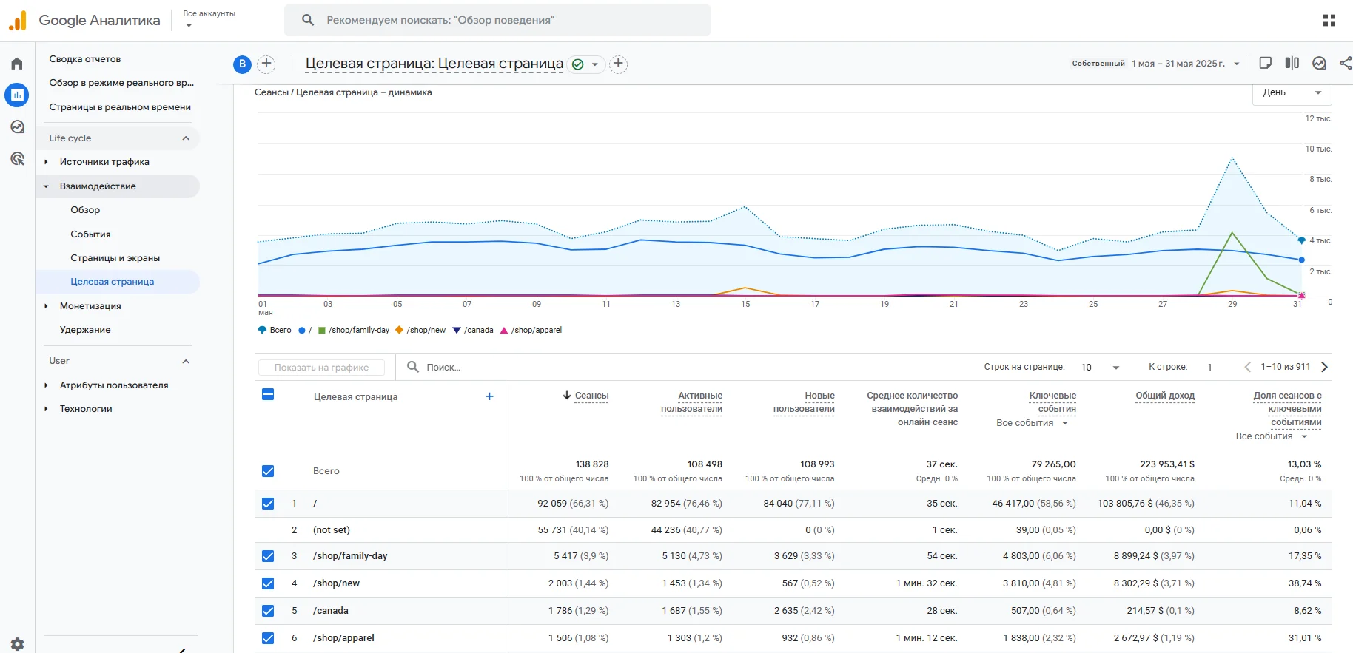Click the share report icon

1345,64
